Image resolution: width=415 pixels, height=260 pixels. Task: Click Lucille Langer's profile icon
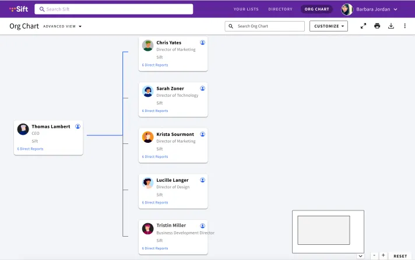coord(202,180)
